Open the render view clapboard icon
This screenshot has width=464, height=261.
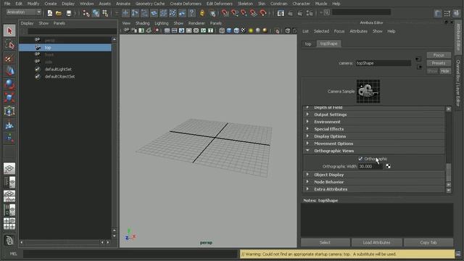(x=281, y=13)
